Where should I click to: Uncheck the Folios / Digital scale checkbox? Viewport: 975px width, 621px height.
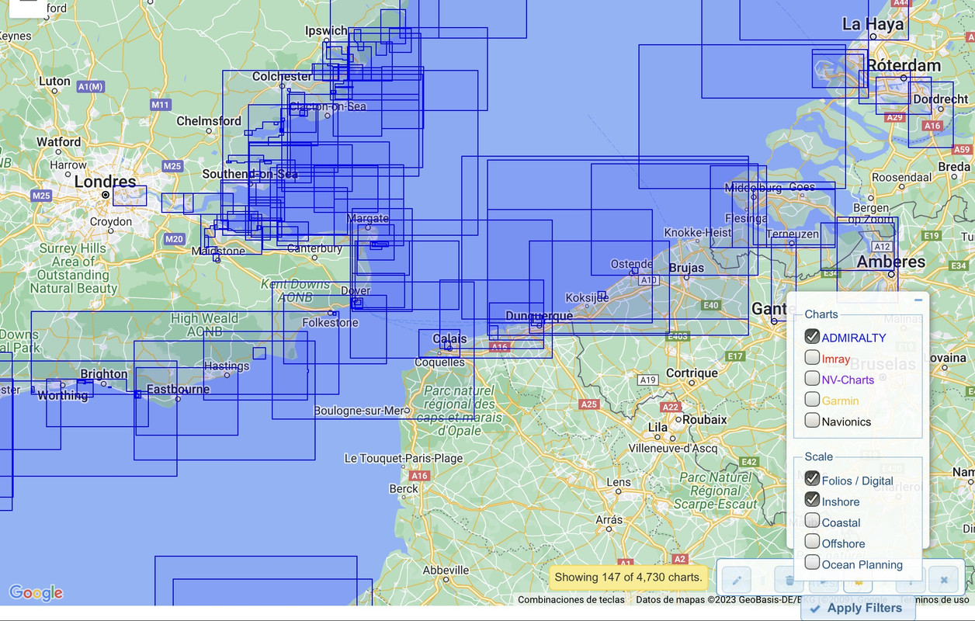point(812,480)
